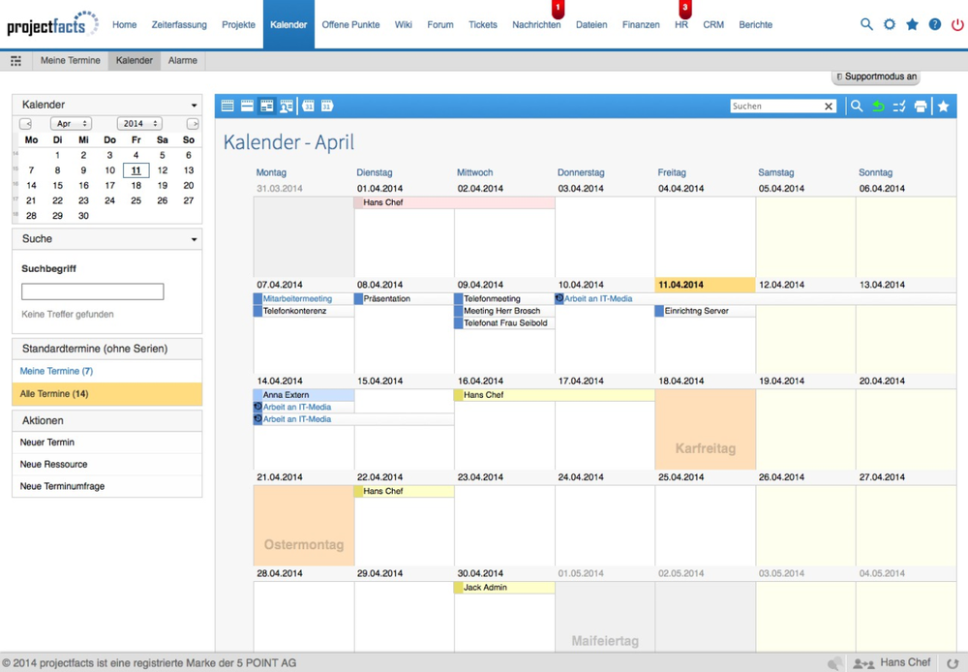Click the star icon in calendar toolbar
The image size is (968, 672).
coord(943,107)
